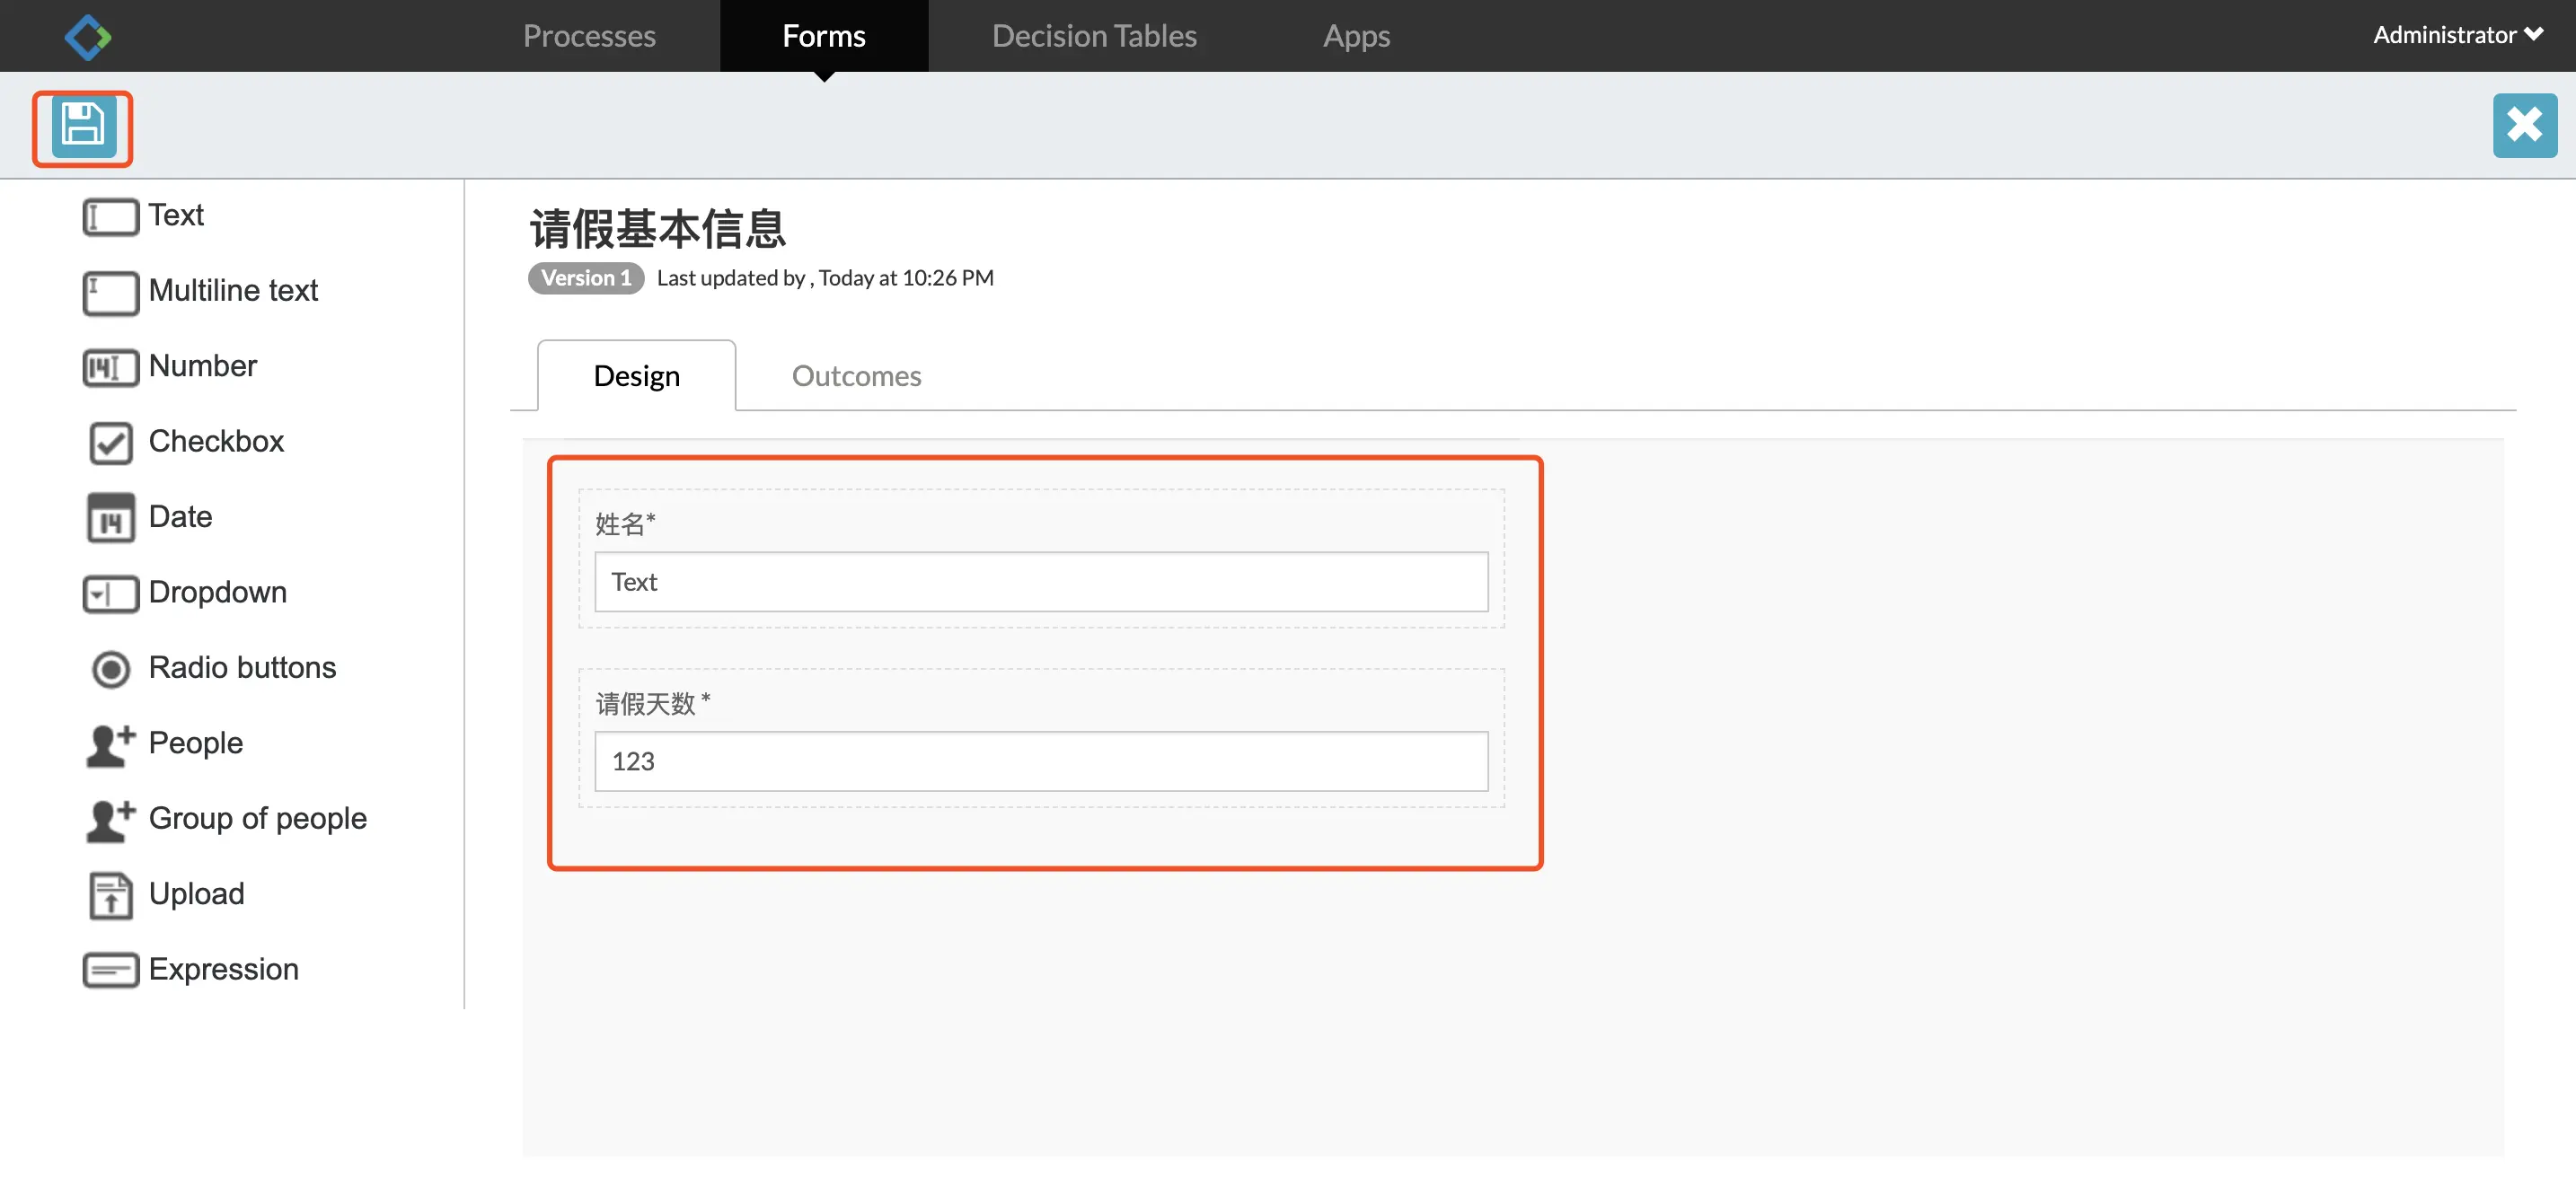This screenshot has height=1187, width=2576.
Task: Pick the Group of people icon
Action: pyautogui.click(x=110, y=819)
